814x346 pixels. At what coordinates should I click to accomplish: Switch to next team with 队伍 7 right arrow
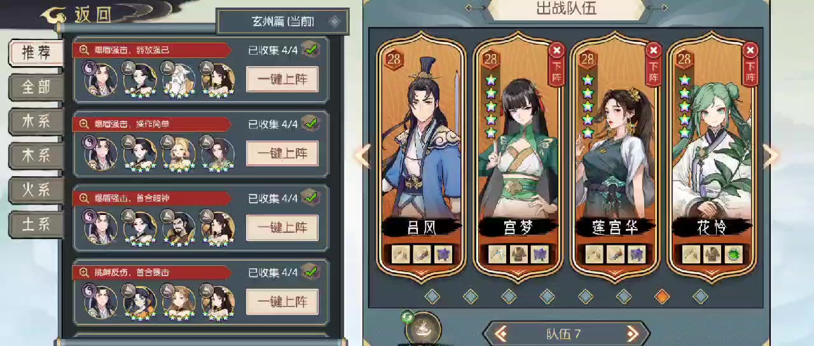pyautogui.click(x=632, y=333)
